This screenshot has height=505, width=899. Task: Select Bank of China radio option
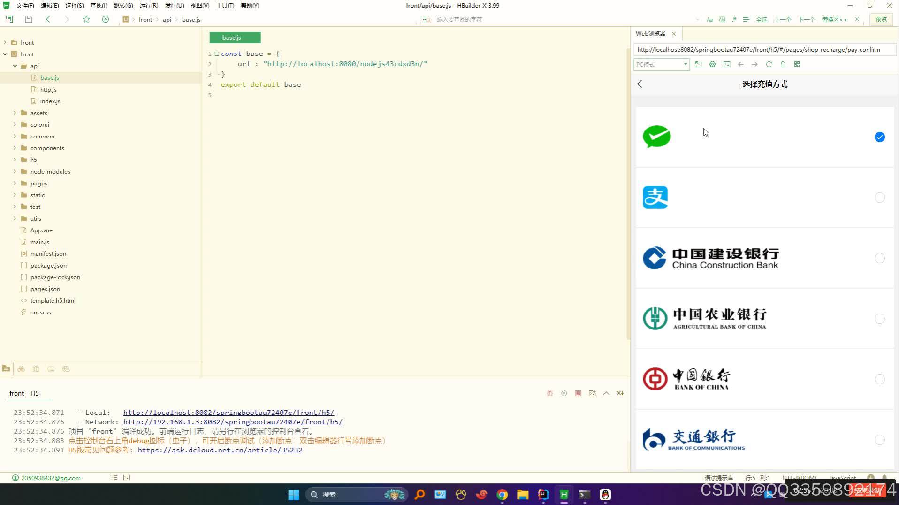coord(879,379)
